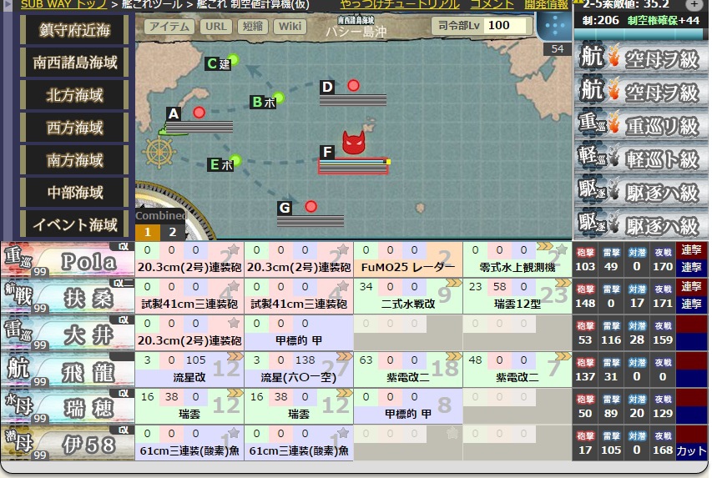Click the star on Pola's first equipment slot
712x478 pixels.
coord(234,249)
